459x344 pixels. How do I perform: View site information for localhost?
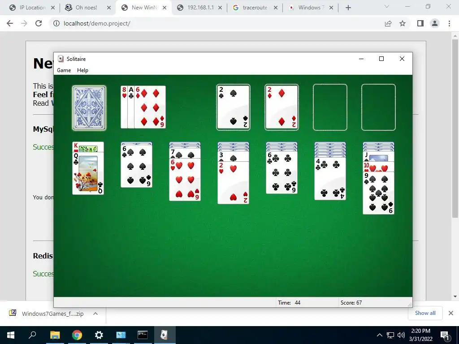pos(56,23)
